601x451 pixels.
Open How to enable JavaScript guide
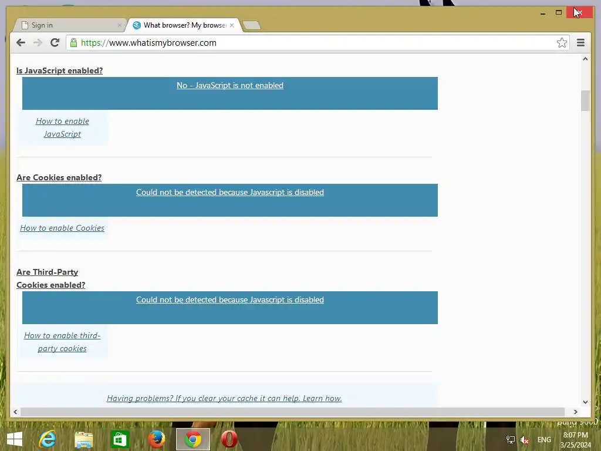(62, 127)
